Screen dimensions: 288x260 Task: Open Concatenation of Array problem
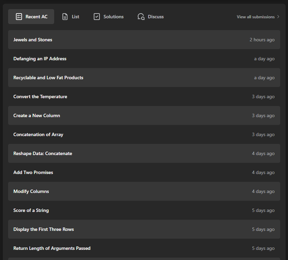coord(38,134)
